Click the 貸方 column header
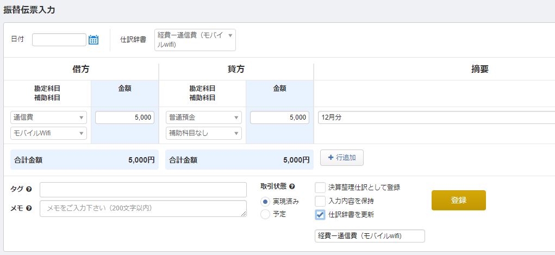Screen dimensions: 555x255 pos(236,70)
